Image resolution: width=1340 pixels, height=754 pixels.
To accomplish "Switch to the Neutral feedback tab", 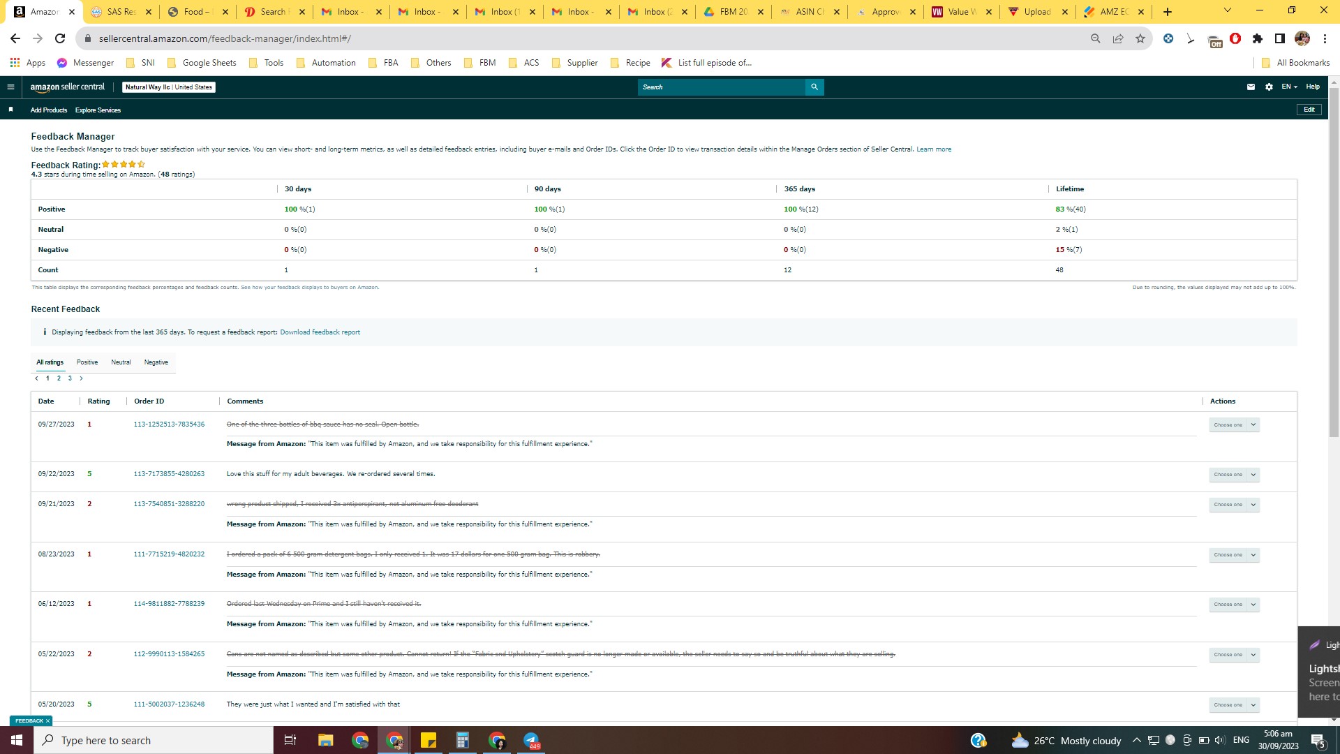I will tap(121, 362).
